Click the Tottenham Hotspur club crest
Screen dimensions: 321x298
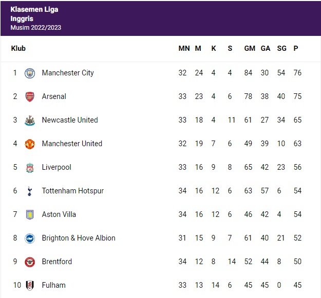click(x=30, y=191)
